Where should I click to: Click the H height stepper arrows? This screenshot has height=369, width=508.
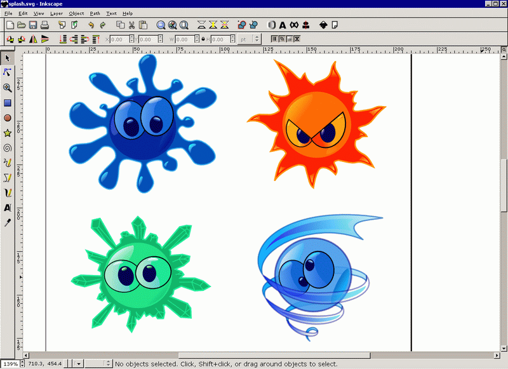[232, 39]
